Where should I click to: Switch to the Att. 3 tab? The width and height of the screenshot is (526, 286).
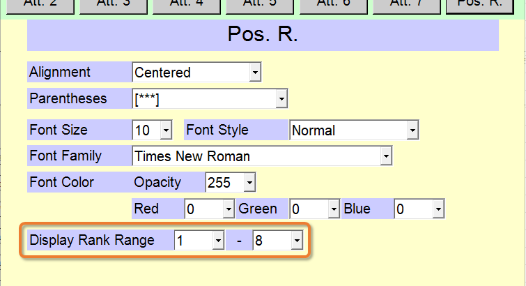coord(114,6)
